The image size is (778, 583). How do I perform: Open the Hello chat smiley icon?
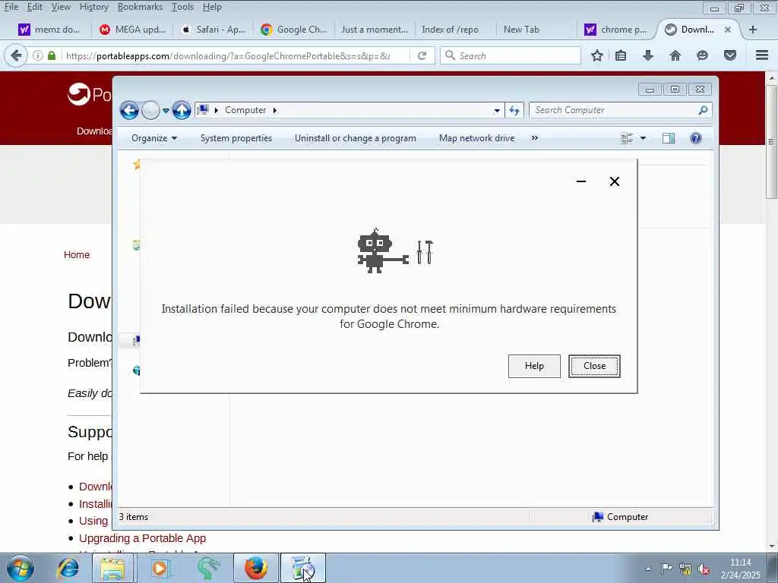click(x=702, y=55)
